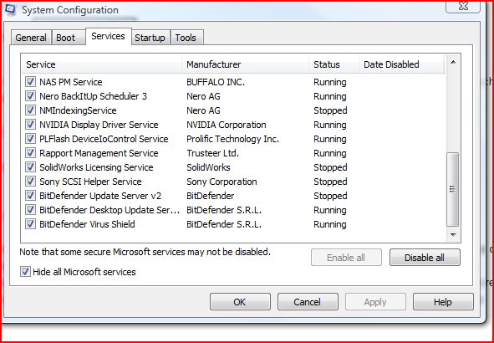Select the NVIDIA Corporation manufacturer cell
The image size is (494, 343).
coord(227,125)
